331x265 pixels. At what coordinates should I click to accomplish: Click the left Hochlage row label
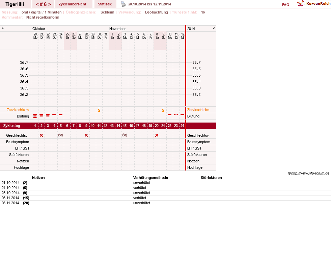pos(21,167)
